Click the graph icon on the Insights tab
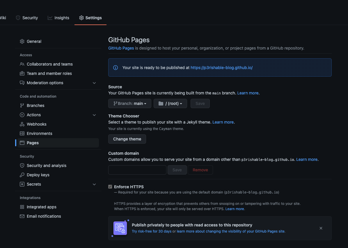The width and height of the screenshot is (348, 248). pos(50,18)
